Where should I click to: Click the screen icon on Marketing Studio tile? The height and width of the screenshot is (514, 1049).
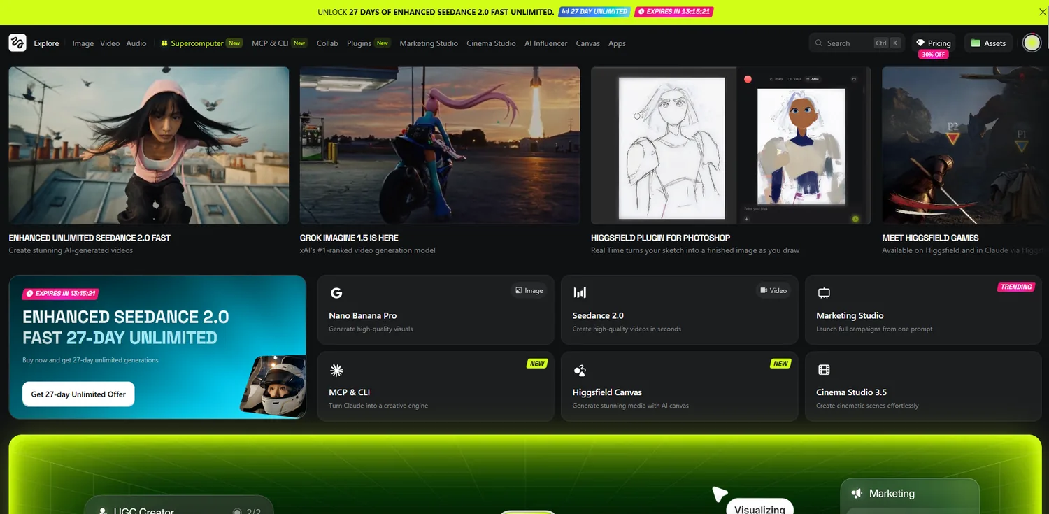[x=824, y=293]
